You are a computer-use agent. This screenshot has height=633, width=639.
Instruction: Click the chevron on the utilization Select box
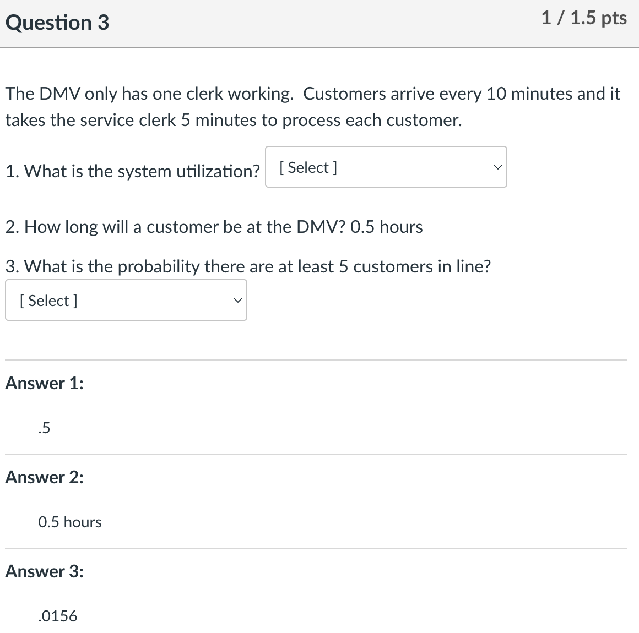click(497, 167)
